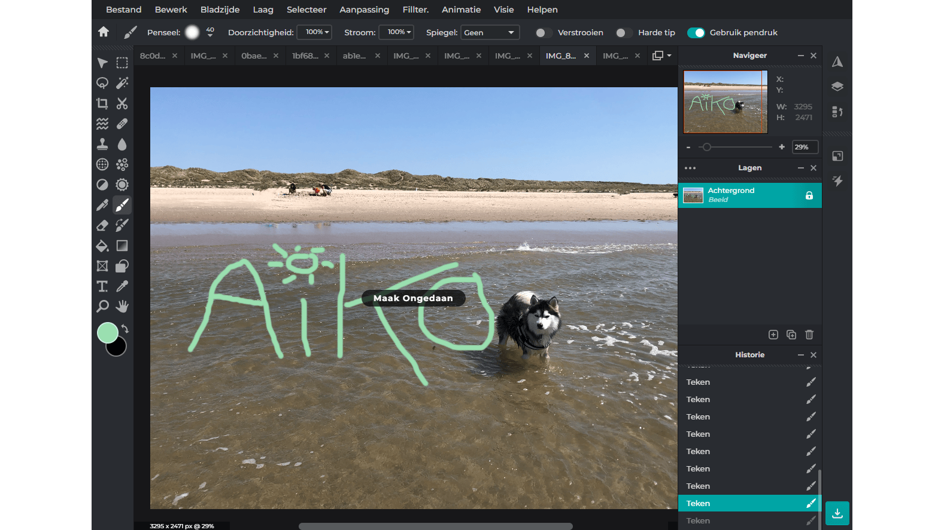Select the Dodge/Burn half-circle tool

[x=102, y=185]
